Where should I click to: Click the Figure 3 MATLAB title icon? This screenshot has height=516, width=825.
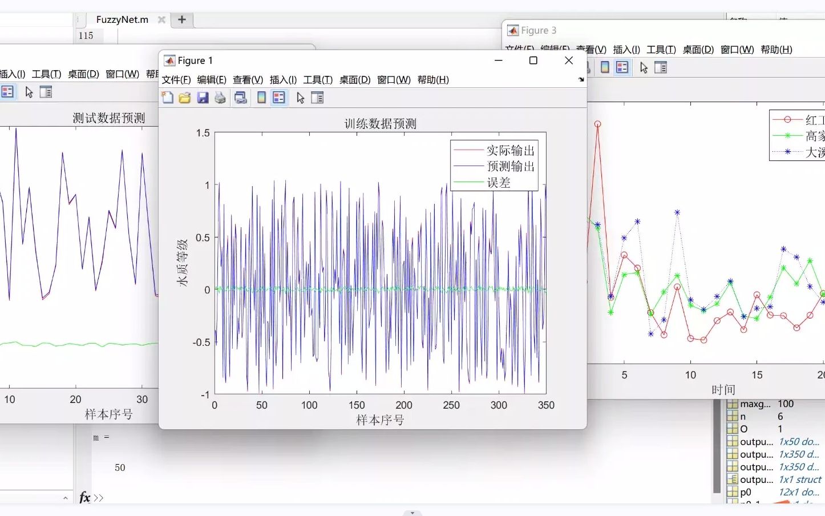coord(513,30)
